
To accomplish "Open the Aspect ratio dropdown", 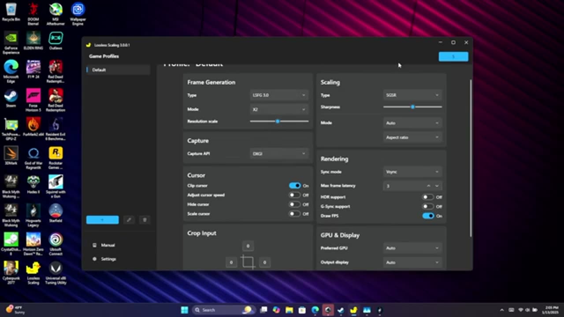I will (412, 137).
